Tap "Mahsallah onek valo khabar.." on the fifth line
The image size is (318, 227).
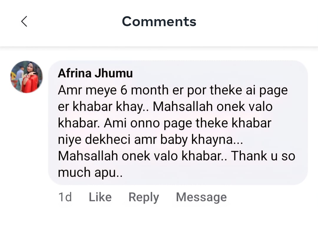point(143,156)
